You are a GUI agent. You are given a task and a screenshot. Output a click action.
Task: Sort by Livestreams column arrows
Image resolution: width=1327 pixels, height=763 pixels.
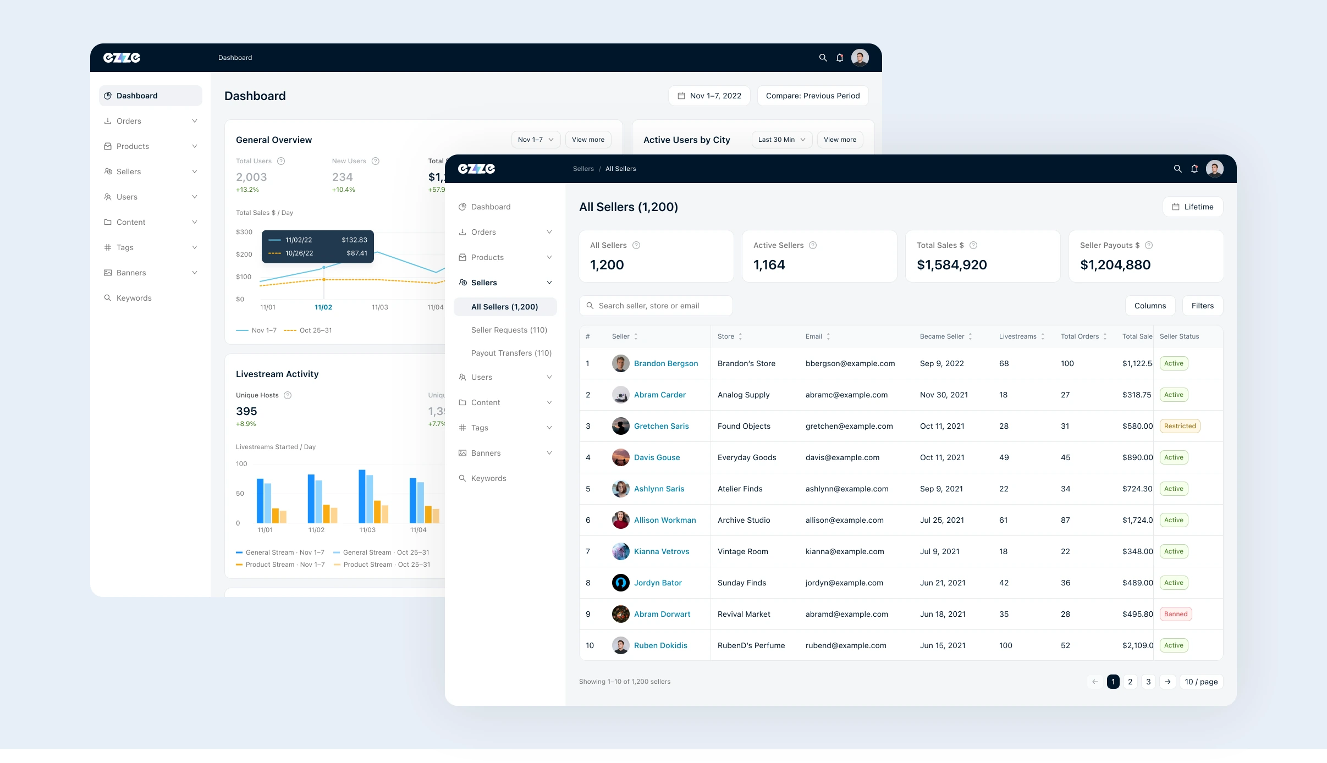coord(1043,336)
